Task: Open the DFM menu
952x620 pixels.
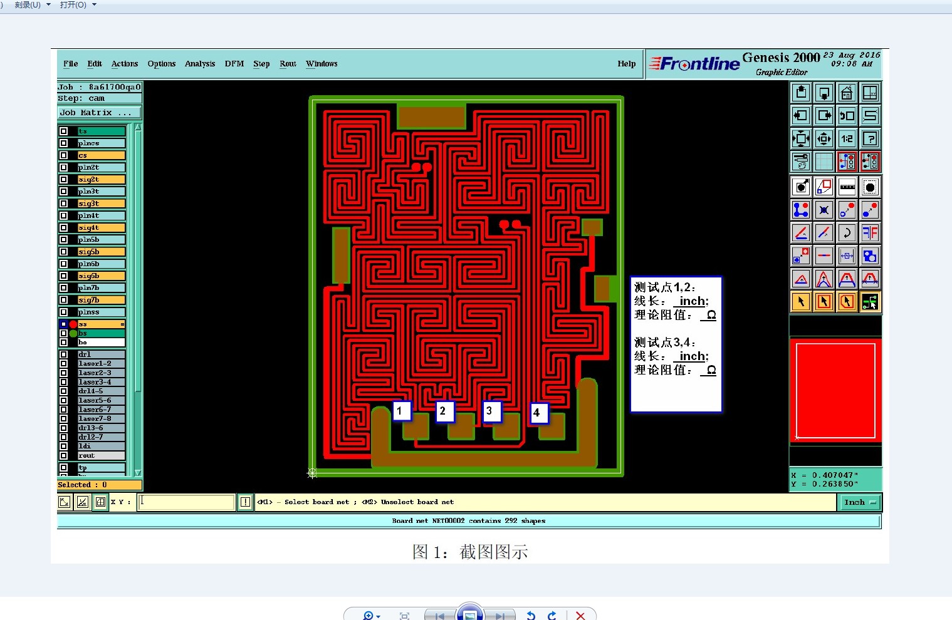Action: (234, 64)
